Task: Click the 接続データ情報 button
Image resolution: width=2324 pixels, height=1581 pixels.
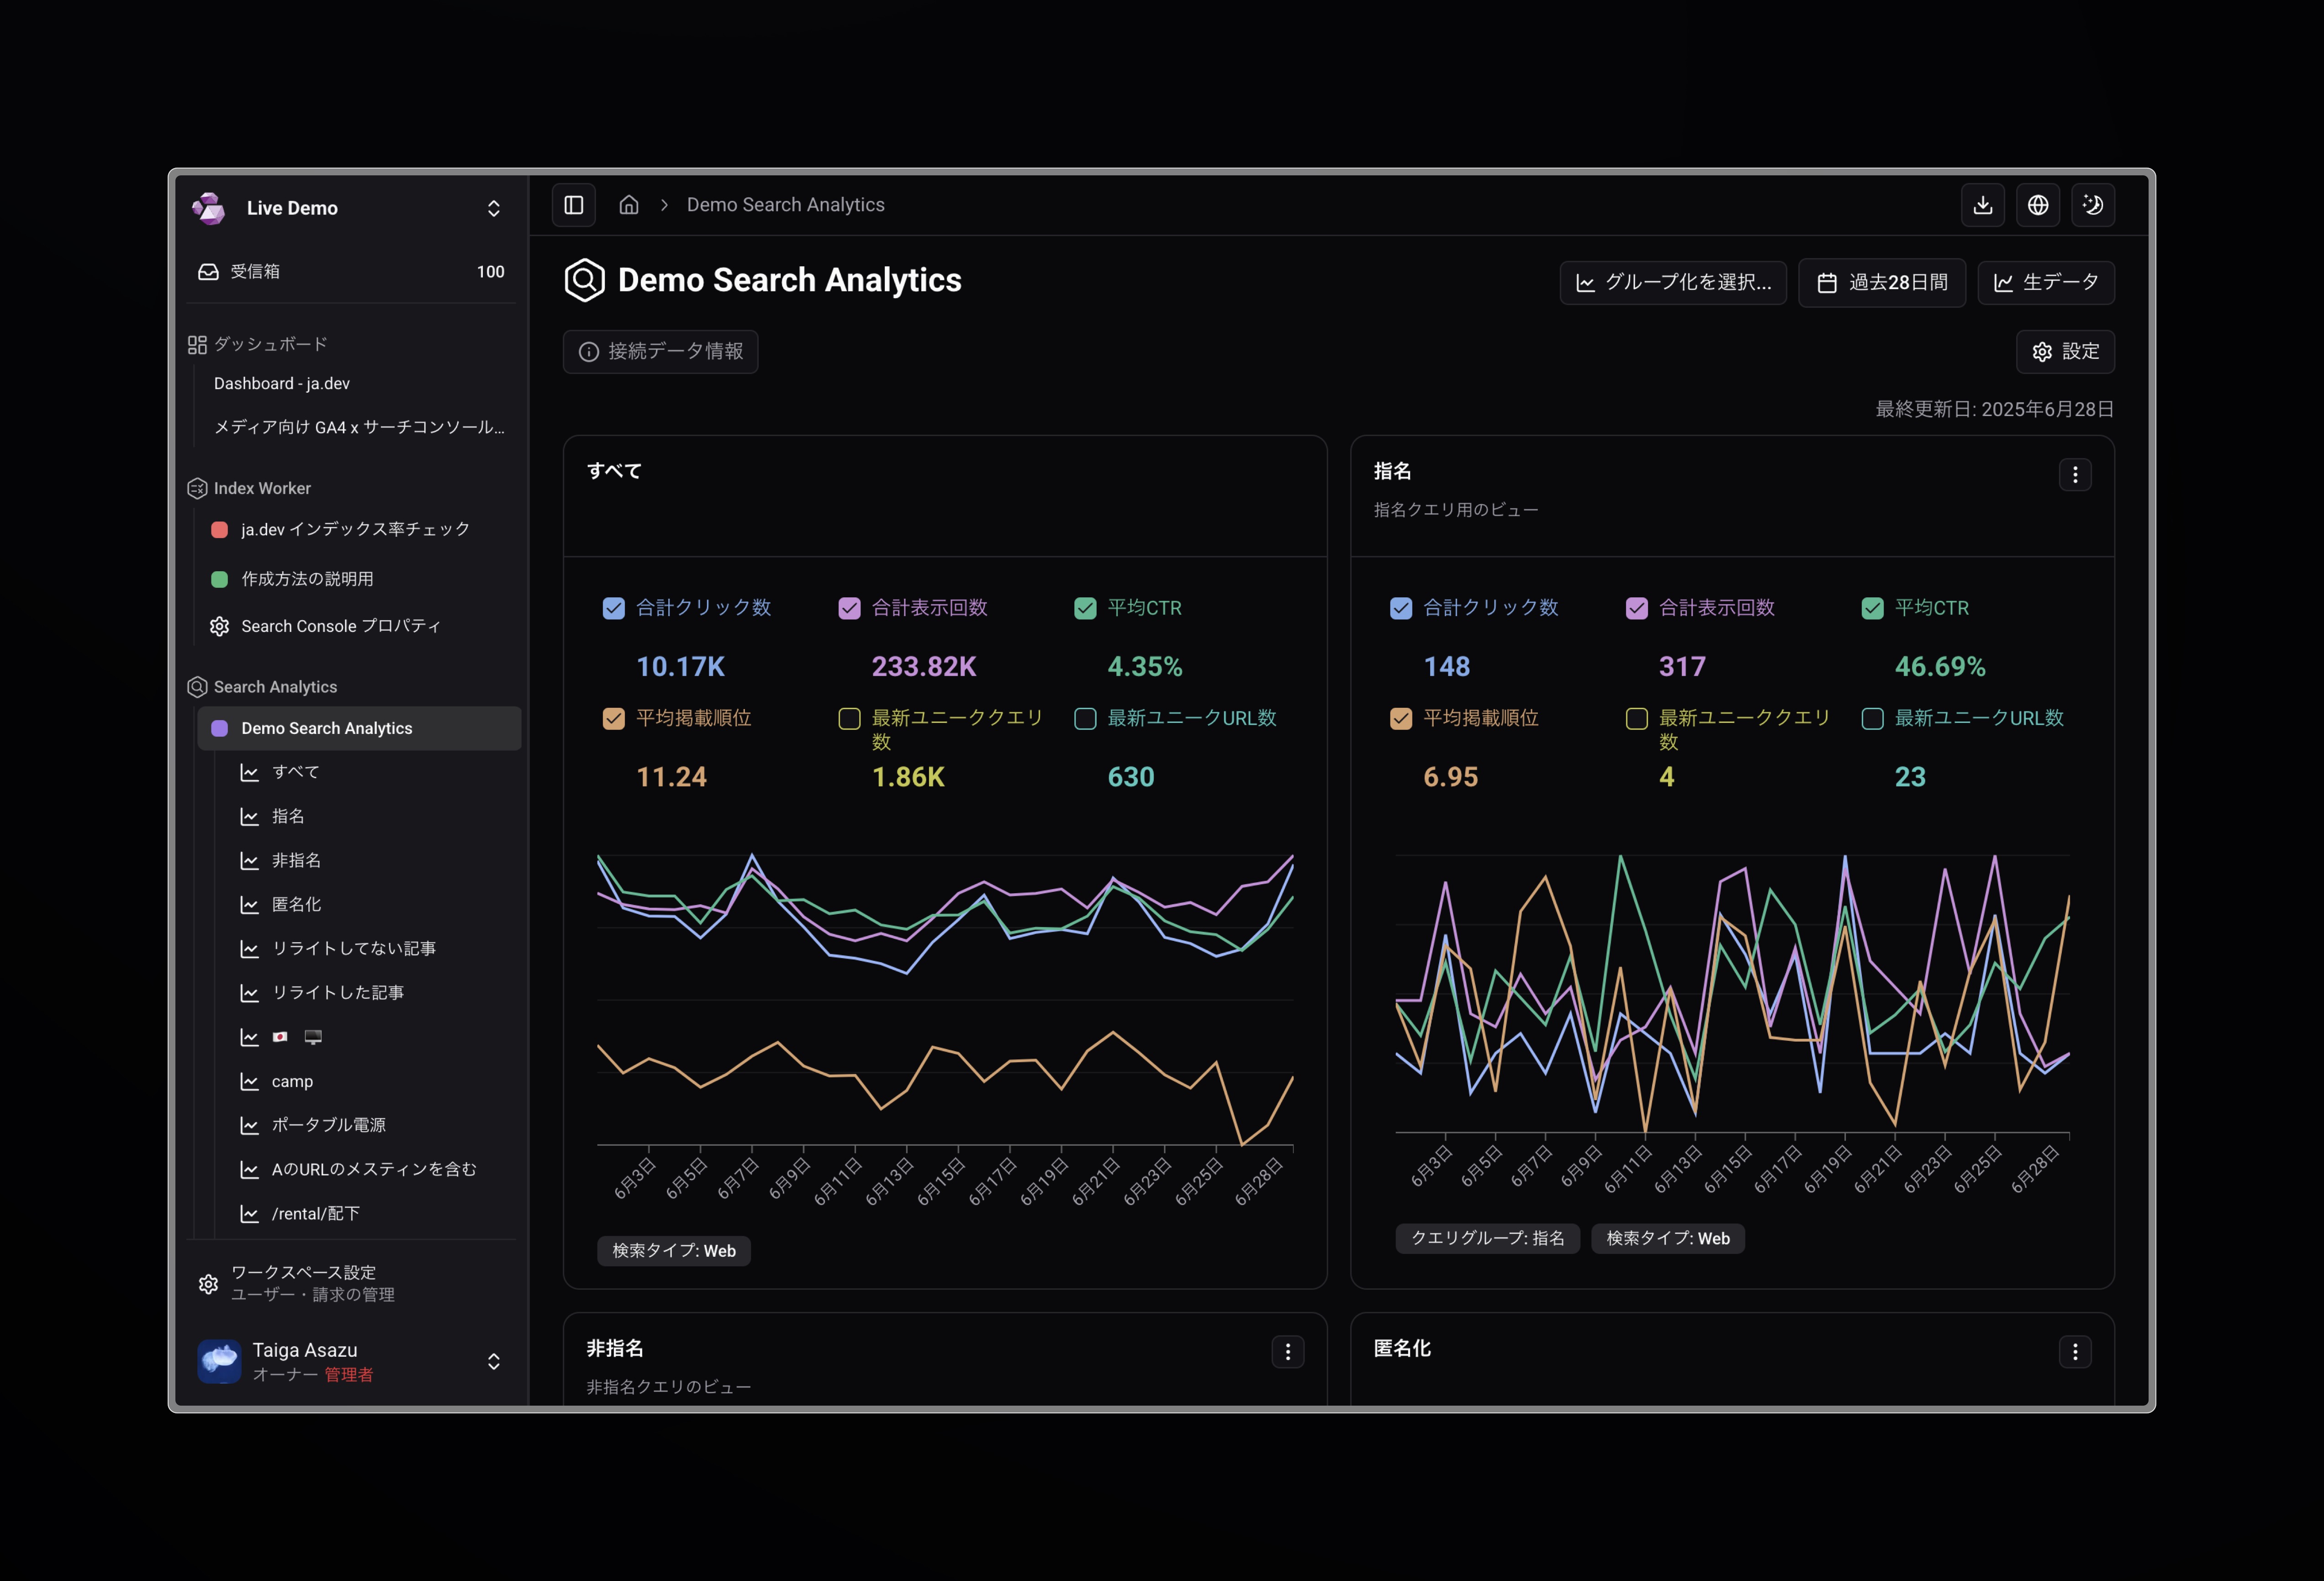Action: pos(661,352)
